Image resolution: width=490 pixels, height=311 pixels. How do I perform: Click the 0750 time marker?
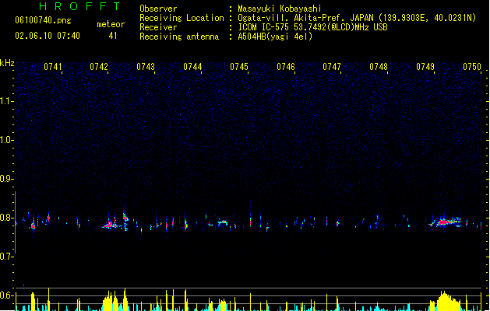[x=472, y=67]
